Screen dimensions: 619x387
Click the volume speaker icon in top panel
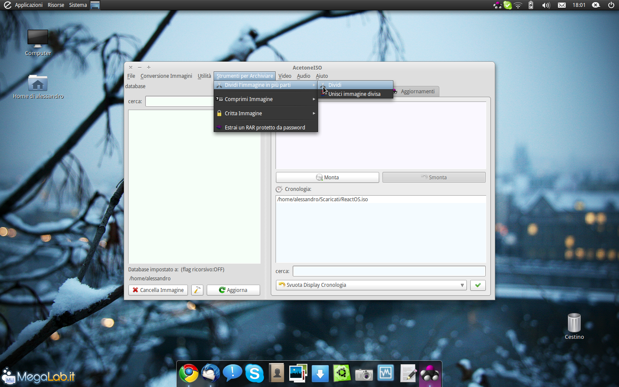[x=546, y=5]
